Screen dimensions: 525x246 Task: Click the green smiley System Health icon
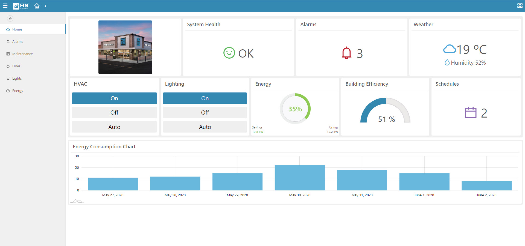pyautogui.click(x=229, y=53)
